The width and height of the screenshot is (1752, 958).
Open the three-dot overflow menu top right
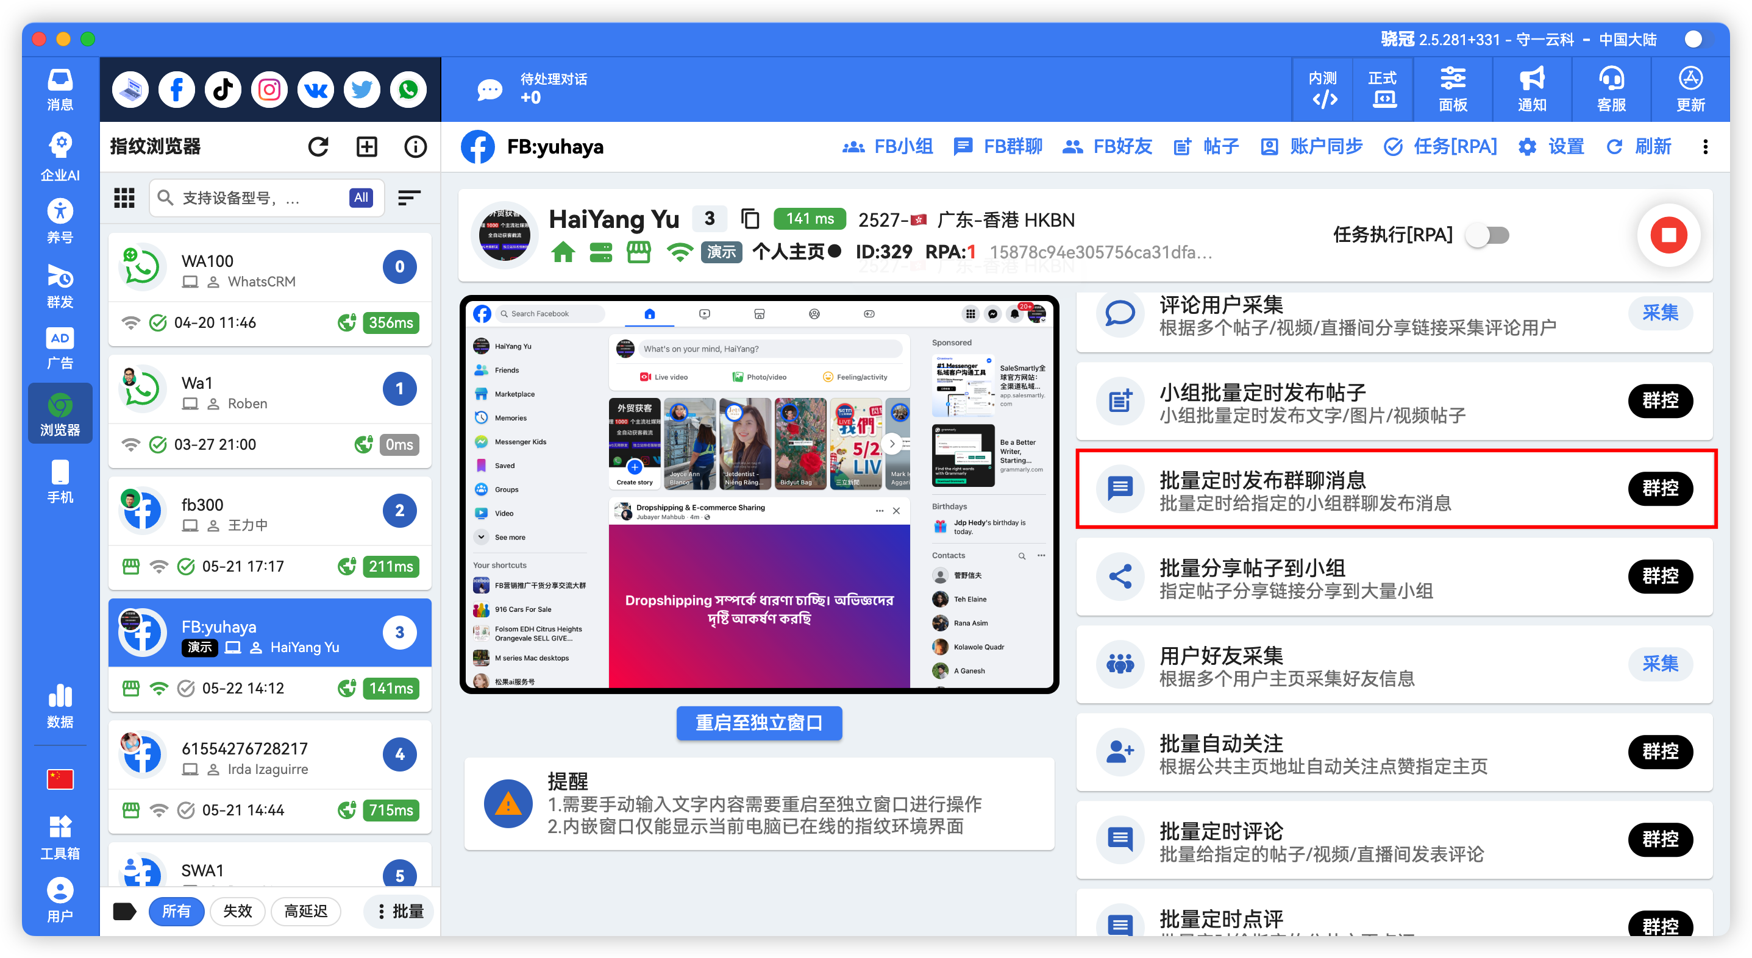1706,147
